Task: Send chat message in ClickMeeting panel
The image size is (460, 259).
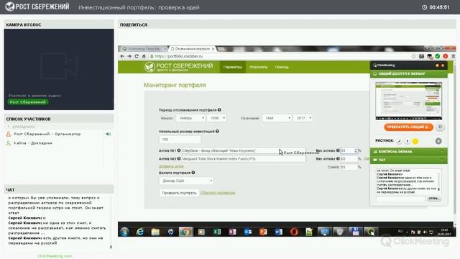Action: pyautogui.click(x=433, y=199)
